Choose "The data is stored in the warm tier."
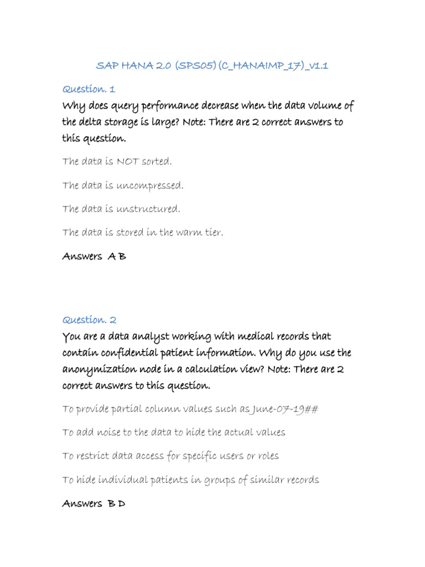Image resolution: width=425 pixels, height=567 pixels. coord(143,233)
